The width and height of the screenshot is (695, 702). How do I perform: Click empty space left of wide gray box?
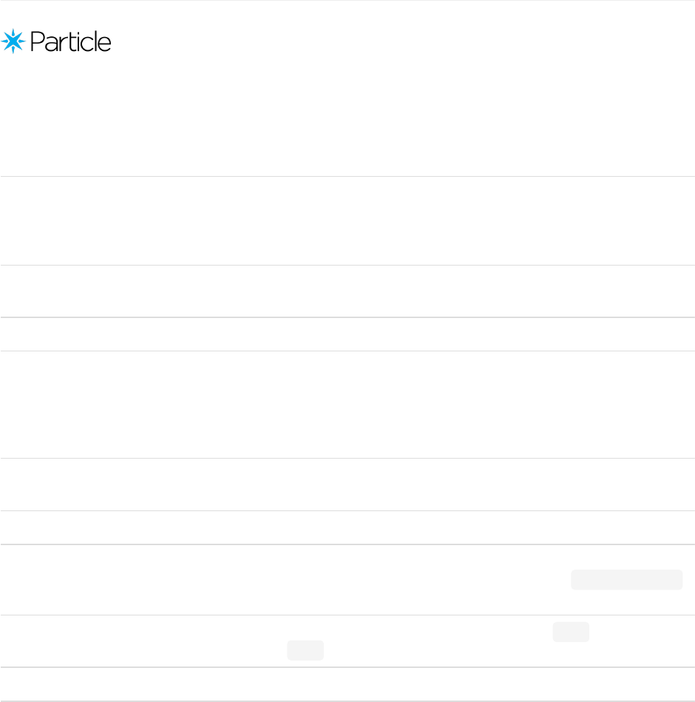(x=285, y=580)
